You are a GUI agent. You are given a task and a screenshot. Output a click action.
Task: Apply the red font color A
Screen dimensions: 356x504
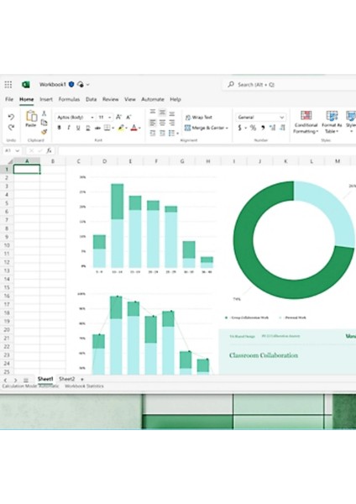click(x=134, y=128)
